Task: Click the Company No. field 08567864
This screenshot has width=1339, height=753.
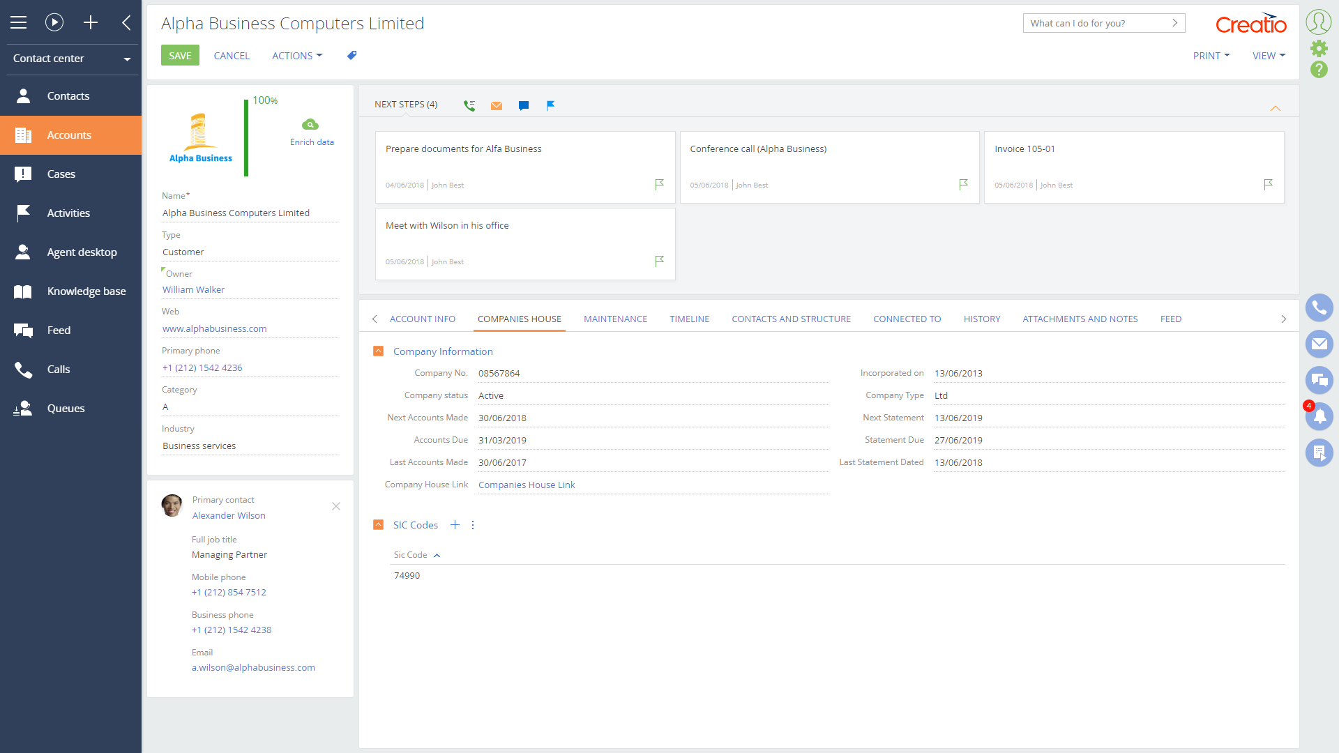Action: pyautogui.click(x=653, y=374)
